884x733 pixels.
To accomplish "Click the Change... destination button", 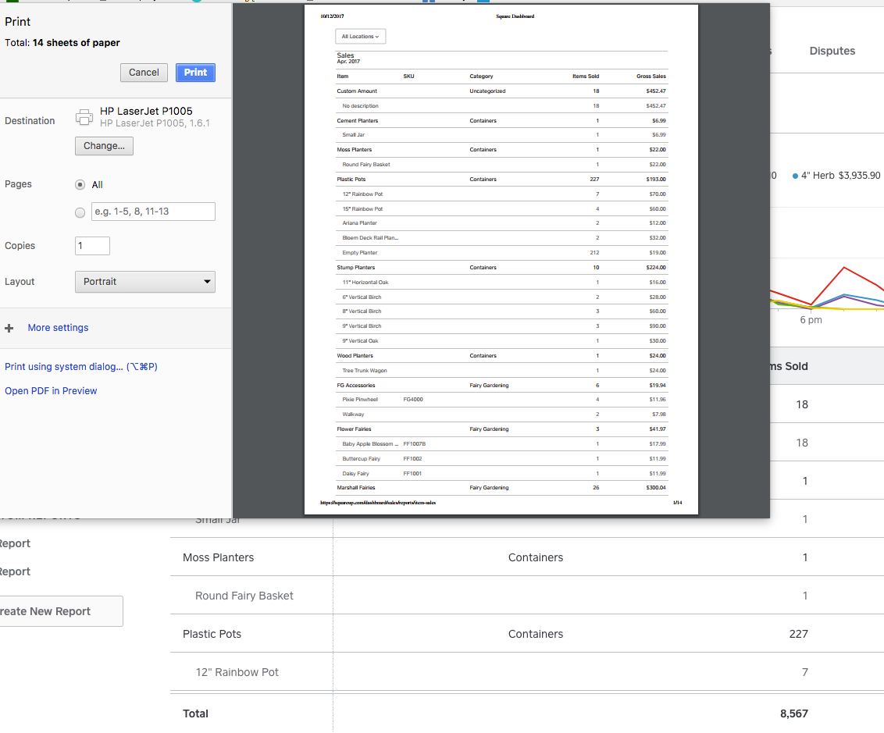I will [104, 146].
